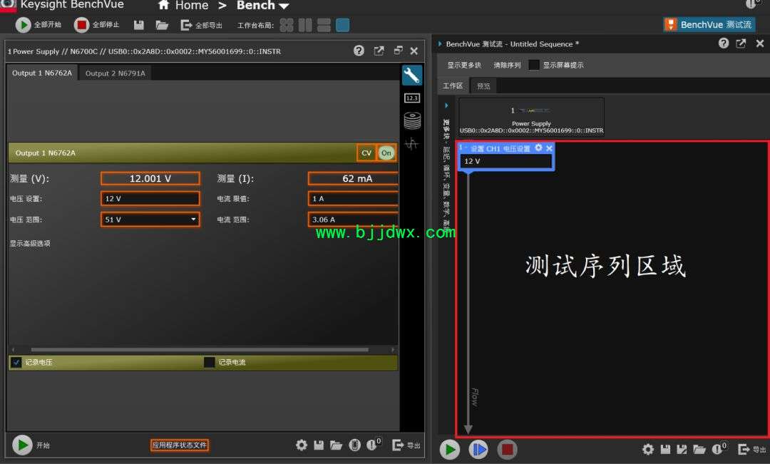Image resolution: width=770 pixels, height=464 pixels.
Task: Open help for the Power Supply panel
Action: [x=359, y=51]
